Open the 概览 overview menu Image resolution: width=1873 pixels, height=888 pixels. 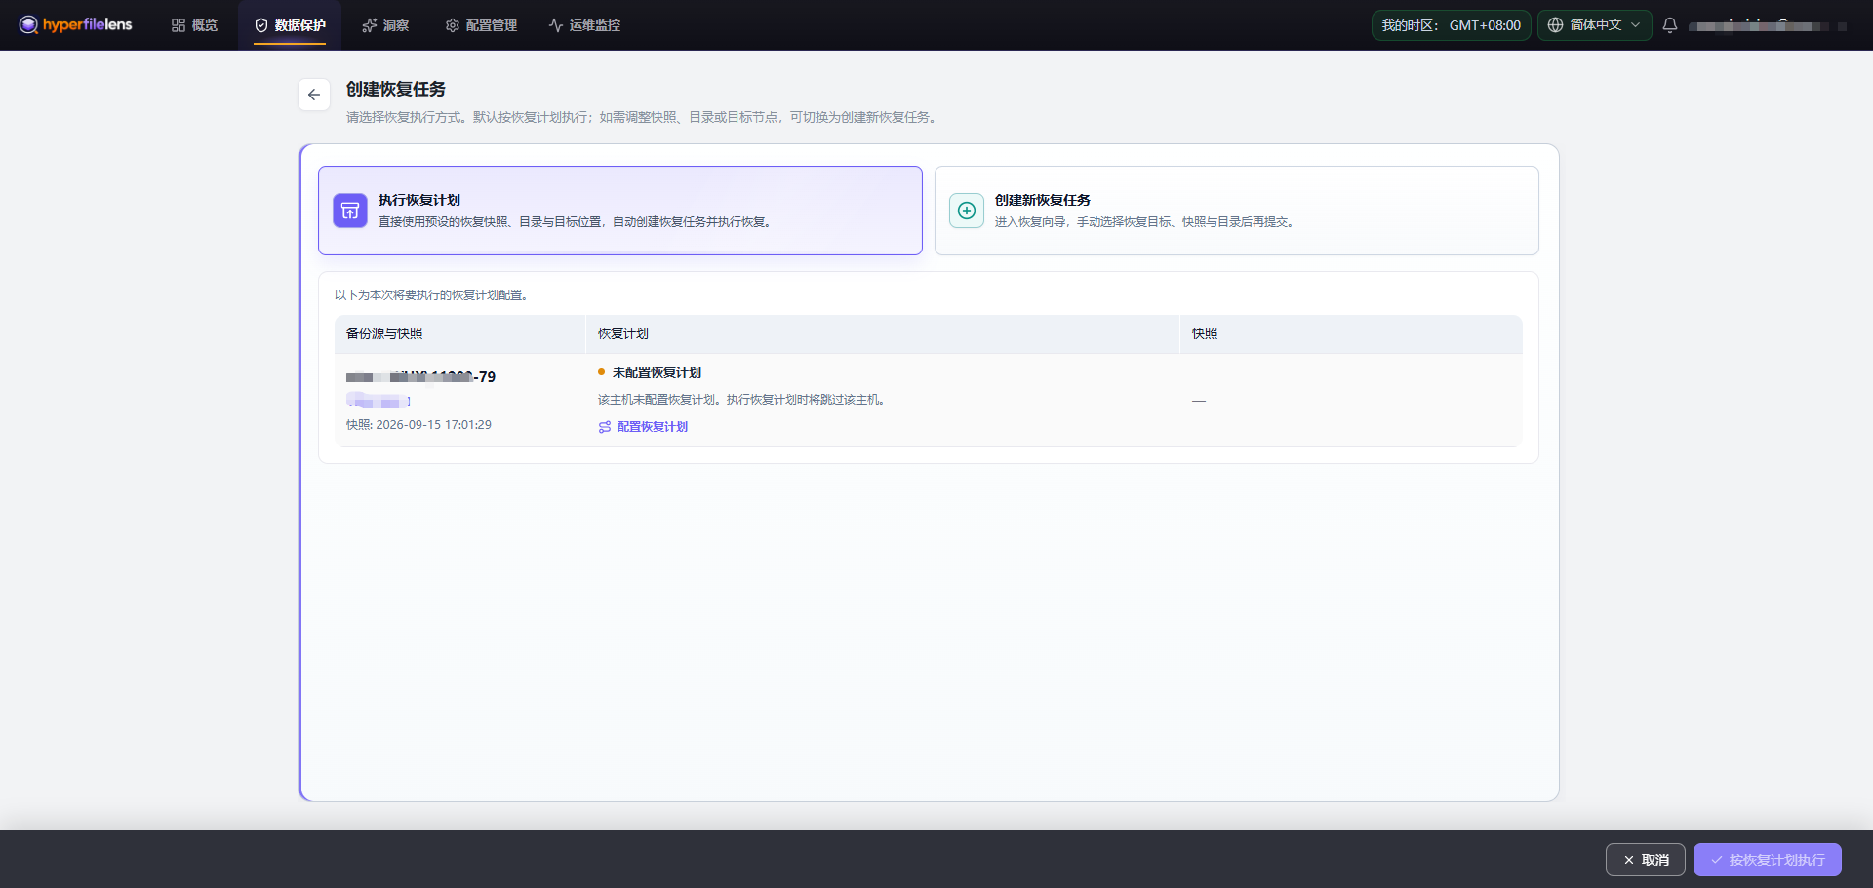coord(194,25)
